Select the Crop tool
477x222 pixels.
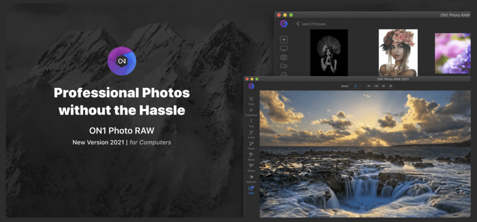pos(251,101)
